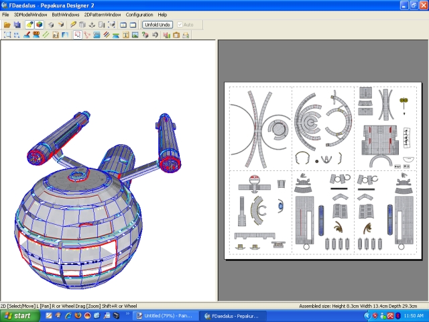Image resolution: width=429 pixels, height=322 pixels.
Task: Open the 3DModelWindow menu
Action: tap(30, 15)
